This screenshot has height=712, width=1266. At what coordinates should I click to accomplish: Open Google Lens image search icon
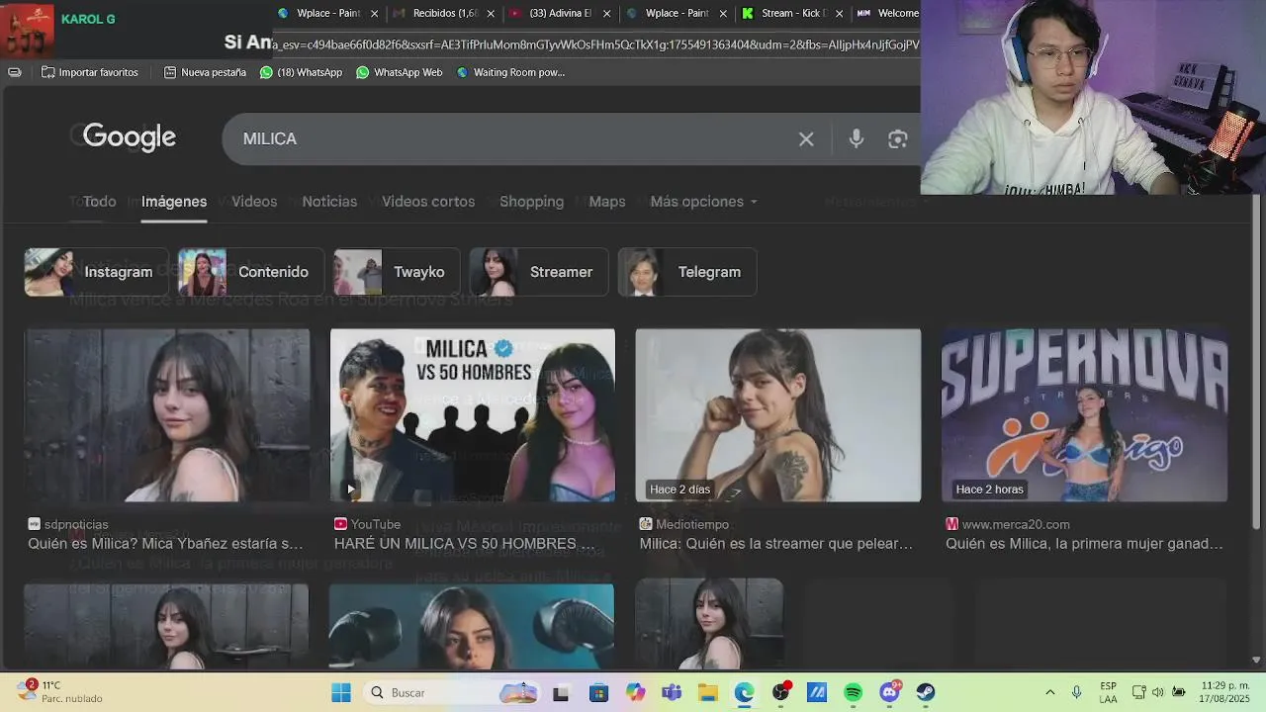coord(897,139)
